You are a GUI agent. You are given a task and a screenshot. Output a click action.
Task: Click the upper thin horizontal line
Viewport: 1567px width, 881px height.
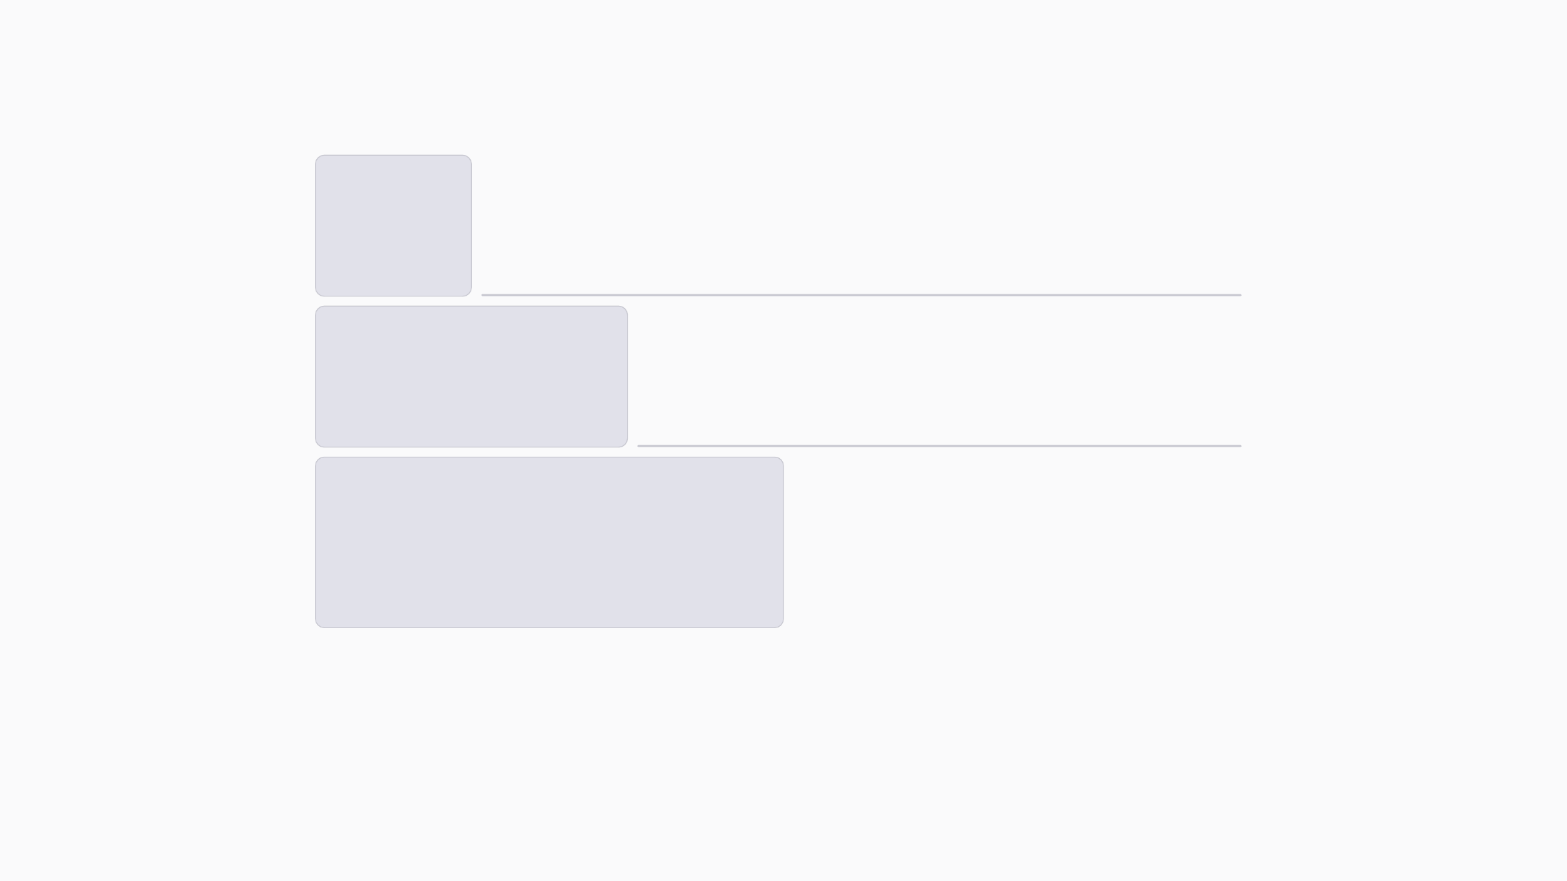tap(861, 295)
